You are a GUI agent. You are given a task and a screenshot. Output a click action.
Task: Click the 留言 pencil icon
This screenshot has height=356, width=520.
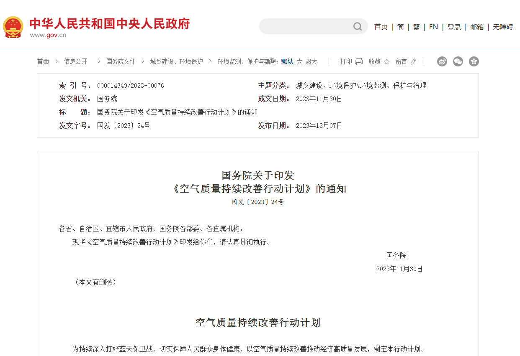[413, 61]
